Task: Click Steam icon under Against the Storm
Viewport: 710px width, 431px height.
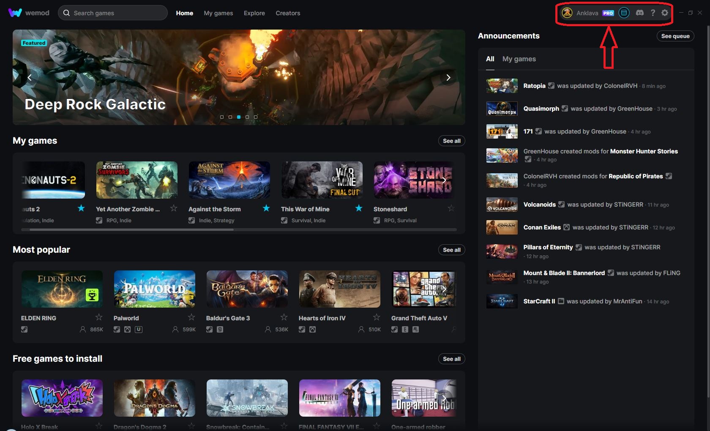Action: tap(192, 220)
